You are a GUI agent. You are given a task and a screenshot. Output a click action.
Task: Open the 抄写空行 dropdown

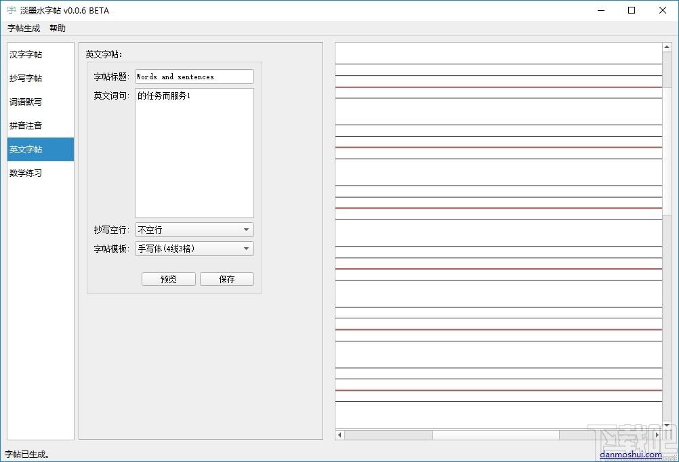(x=194, y=230)
